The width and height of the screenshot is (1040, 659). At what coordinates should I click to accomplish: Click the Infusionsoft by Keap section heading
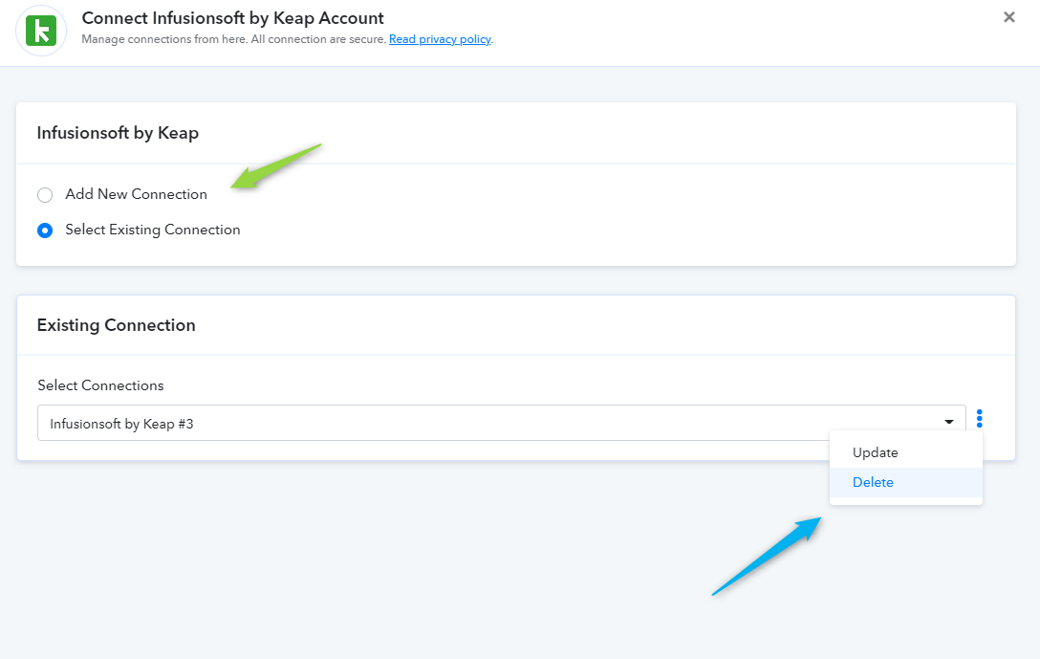click(x=119, y=133)
